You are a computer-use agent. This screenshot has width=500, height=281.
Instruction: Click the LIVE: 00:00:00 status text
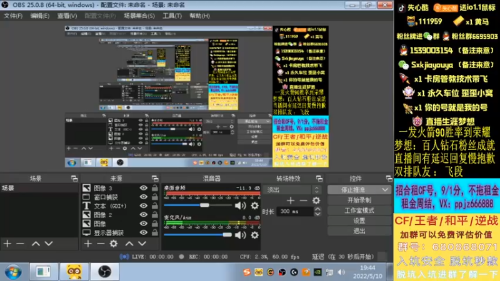(152, 257)
